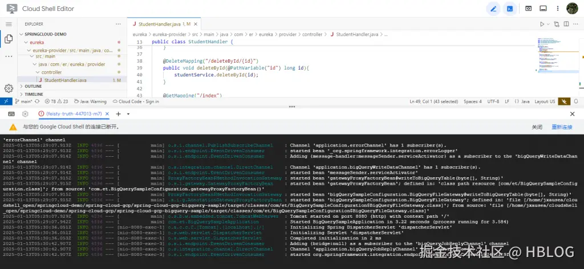Click the editor vertical scrollbar

(x=581, y=67)
